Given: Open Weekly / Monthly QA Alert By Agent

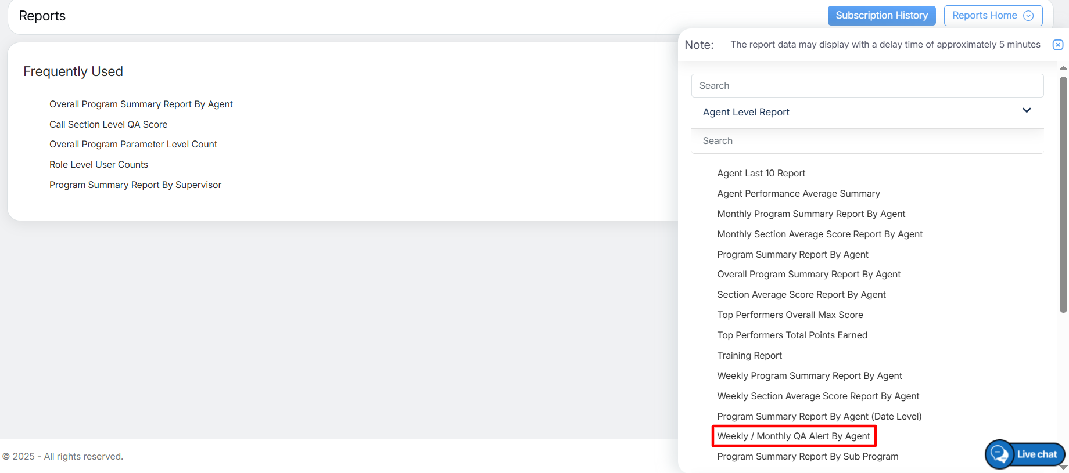Looking at the screenshot, I should click(794, 436).
